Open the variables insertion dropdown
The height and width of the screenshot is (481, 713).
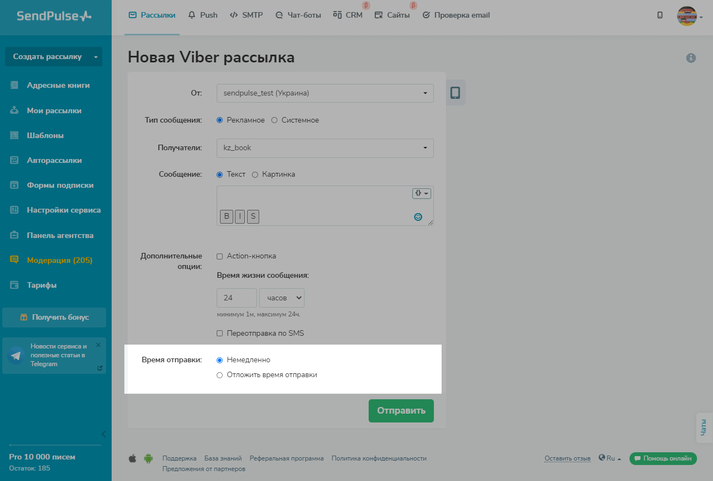pos(422,193)
